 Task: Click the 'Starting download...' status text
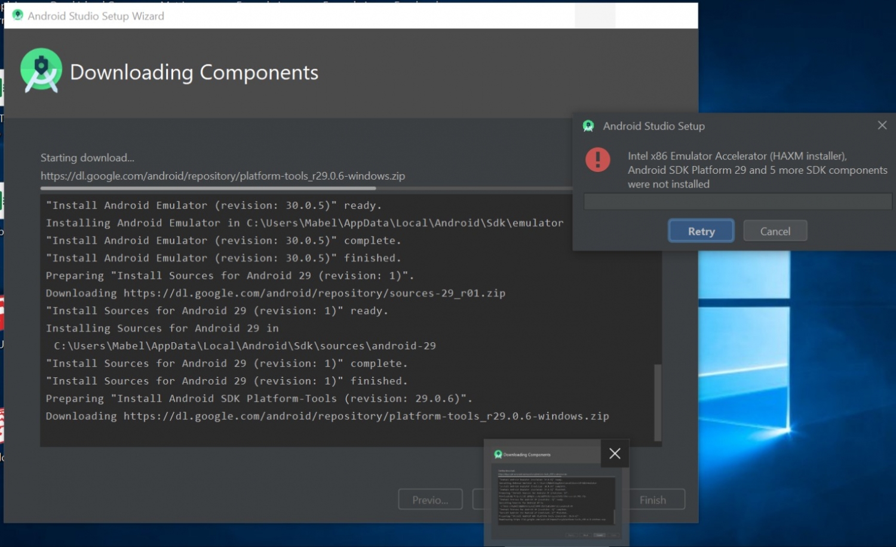(87, 158)
